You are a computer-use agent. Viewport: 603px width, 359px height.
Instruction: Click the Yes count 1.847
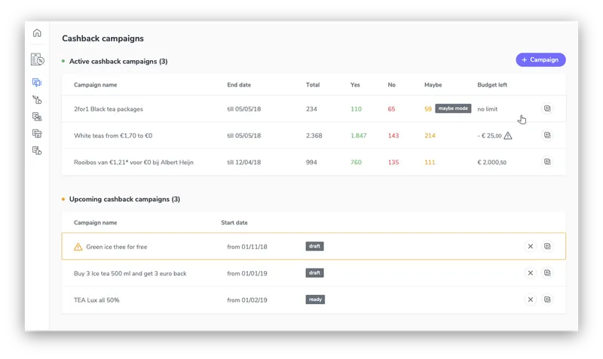[x=359, y=135]
